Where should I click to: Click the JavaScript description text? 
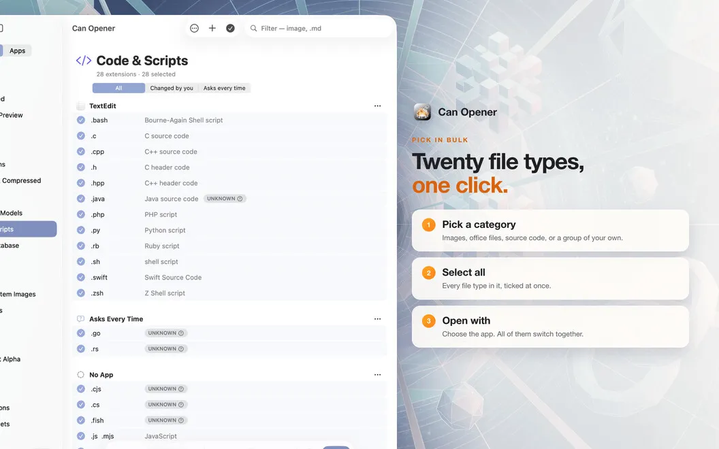[x=161, y=436]
